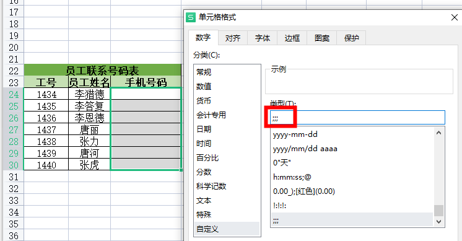
Task: Choose 会计专用 category
Action: (227, 115)
